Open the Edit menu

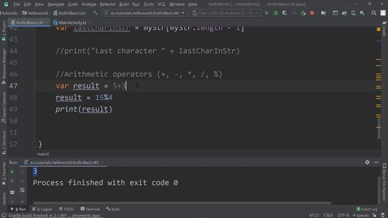27,4
